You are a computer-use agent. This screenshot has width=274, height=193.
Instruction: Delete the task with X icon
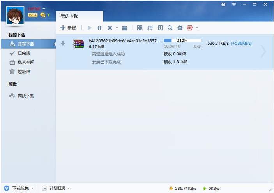[110, 28]
